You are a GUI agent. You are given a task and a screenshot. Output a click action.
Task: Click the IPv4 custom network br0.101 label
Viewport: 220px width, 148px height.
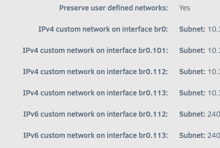[x=95, y=51]
